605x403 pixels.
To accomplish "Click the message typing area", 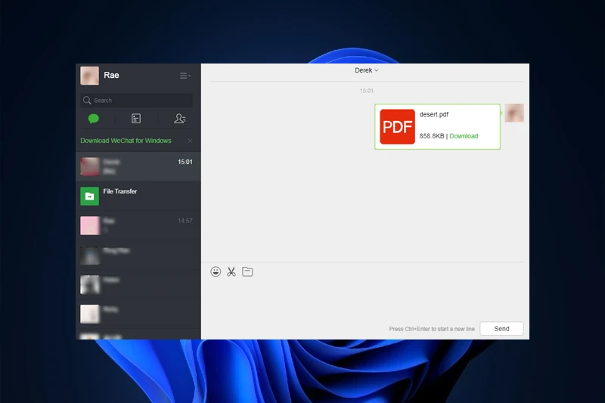I will click(x=365, y=299).
